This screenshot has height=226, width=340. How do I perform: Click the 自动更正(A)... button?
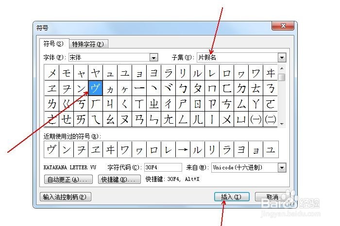click(68, 179)
